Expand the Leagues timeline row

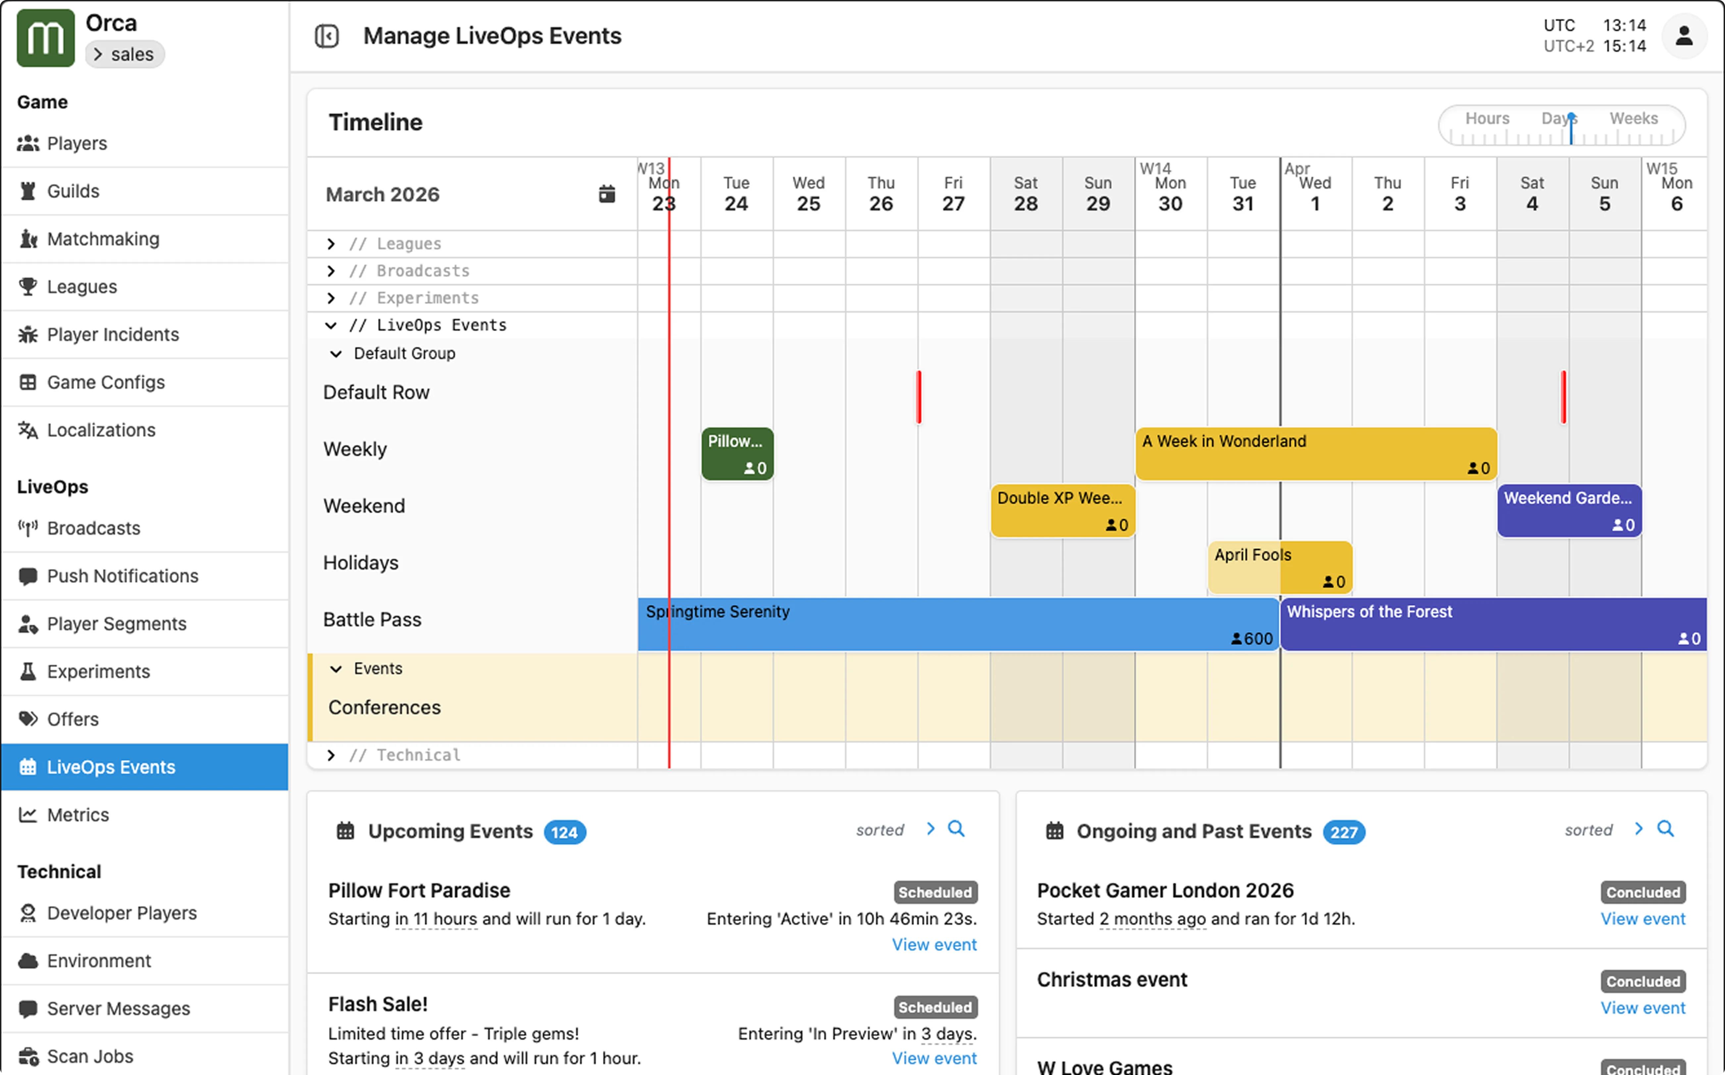coord(331,243)
